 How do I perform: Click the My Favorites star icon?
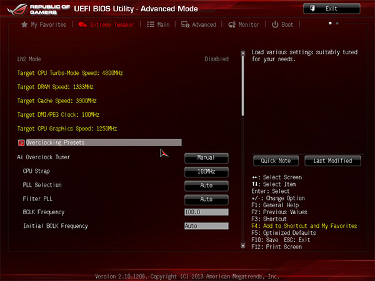[x=24, y=24]
